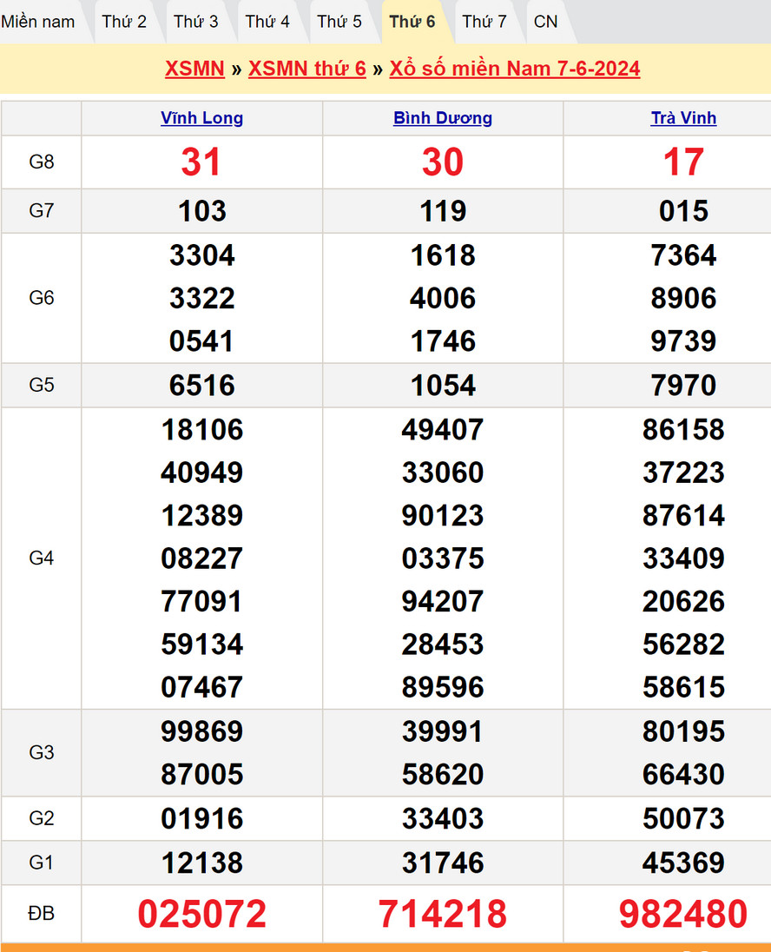This screenshot has width=771, height=952.
Task: Click Trà Vinh special prize number 982480
Action: pyautogui.click(x=683, y=914)
